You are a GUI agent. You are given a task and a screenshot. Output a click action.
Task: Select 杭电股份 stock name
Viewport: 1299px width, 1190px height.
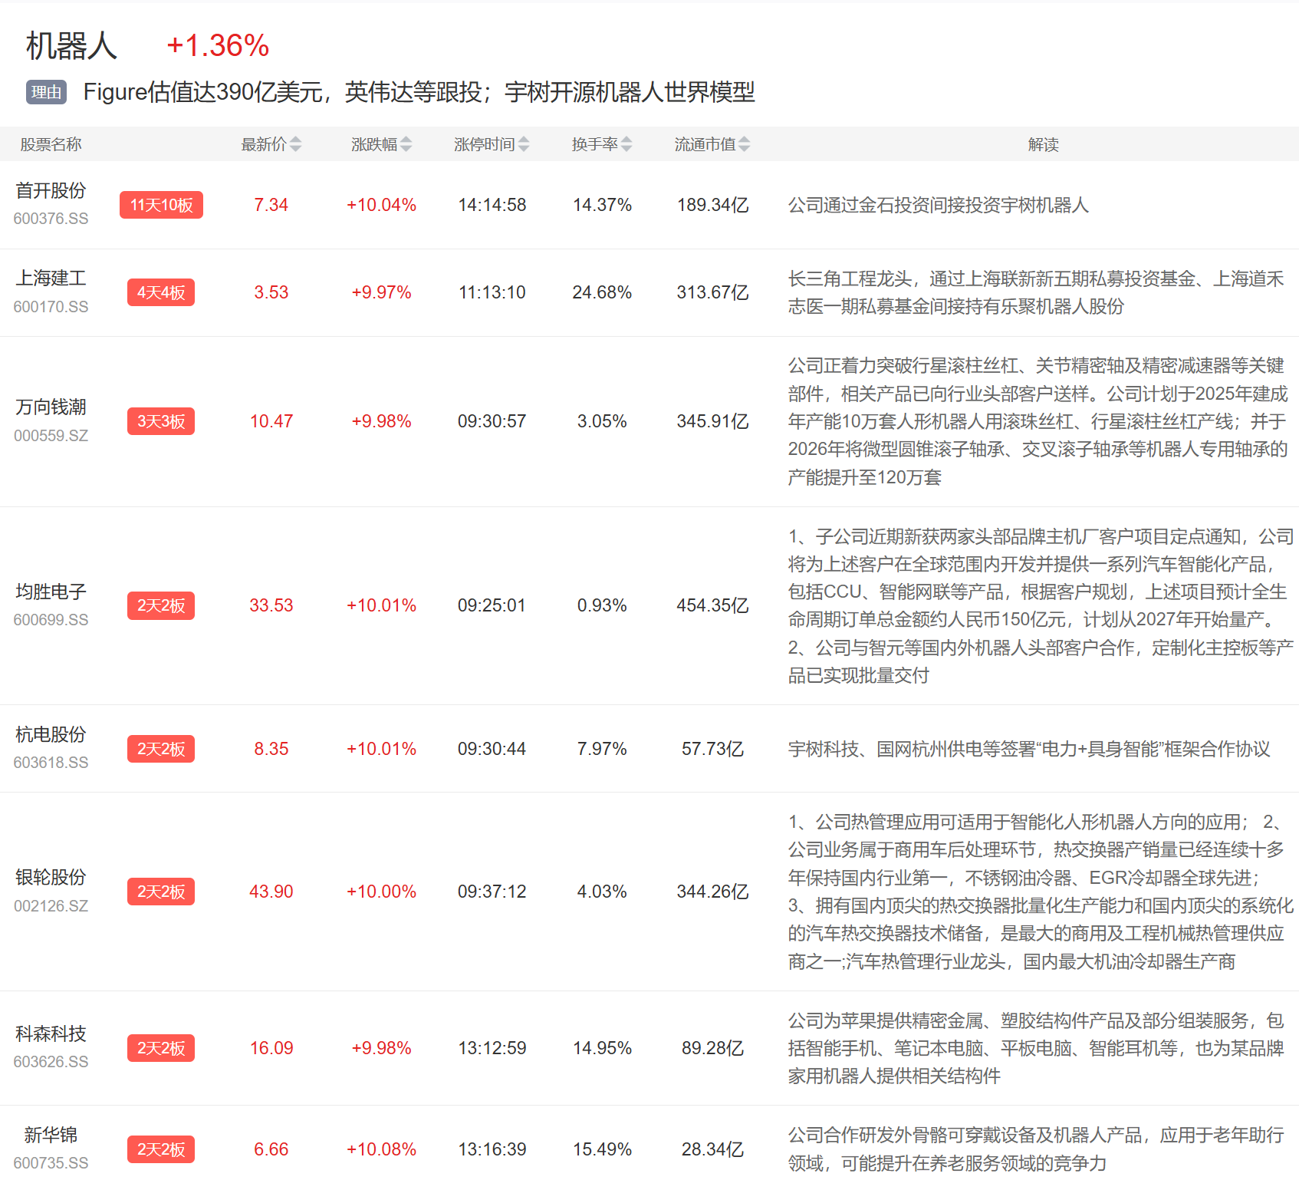[x=51, y=735]
